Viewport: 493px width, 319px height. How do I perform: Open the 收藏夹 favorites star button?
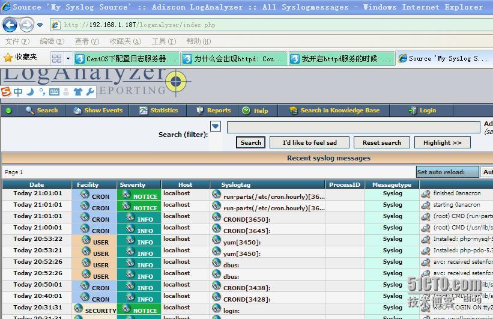coord(20,57)
